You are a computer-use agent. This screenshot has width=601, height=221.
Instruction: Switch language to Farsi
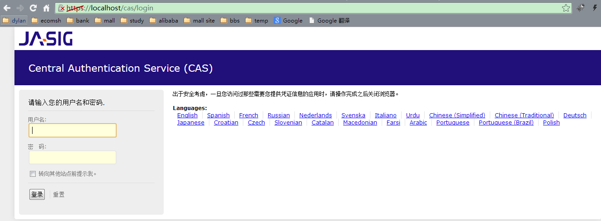393,122
